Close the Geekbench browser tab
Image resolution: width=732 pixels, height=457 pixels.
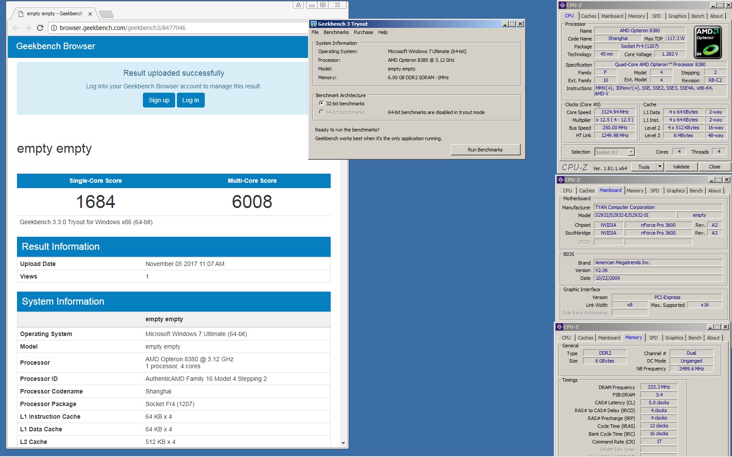(90, 14)
